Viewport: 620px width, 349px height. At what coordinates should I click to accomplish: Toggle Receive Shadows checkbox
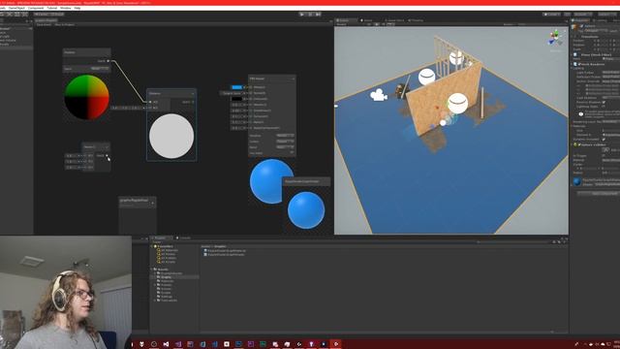pyautogui.click(x=604, y=102)
